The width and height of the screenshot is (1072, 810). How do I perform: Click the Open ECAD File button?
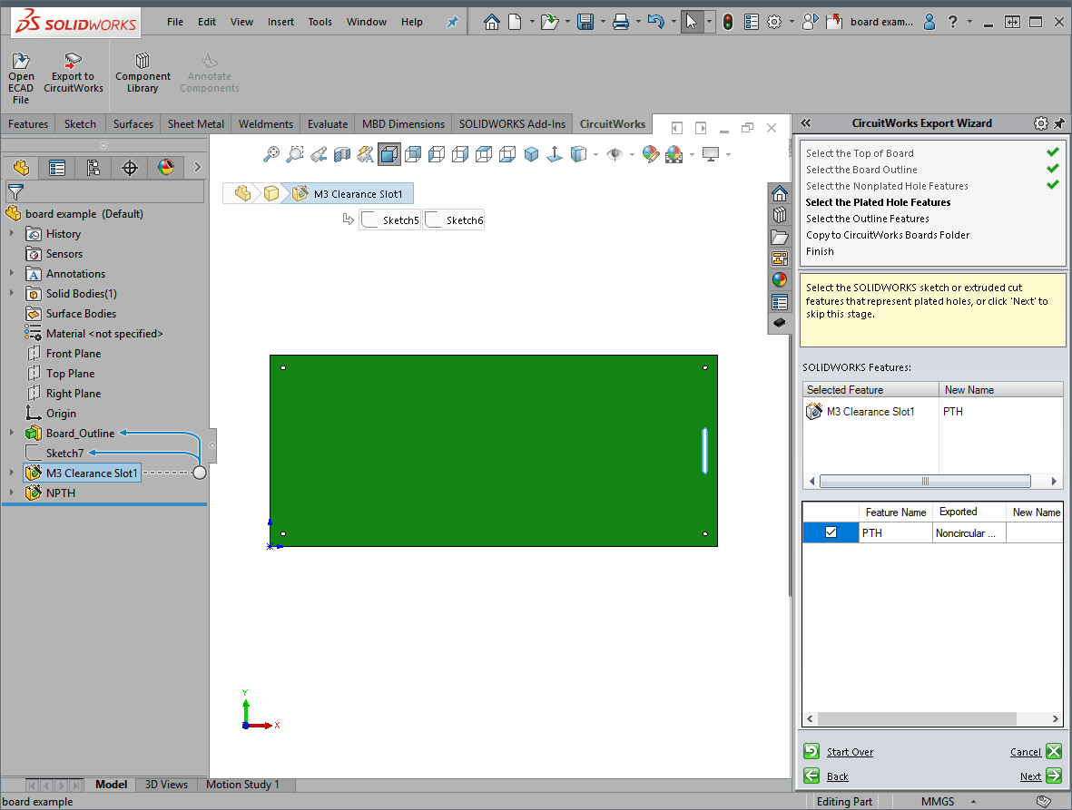(21, 79)
